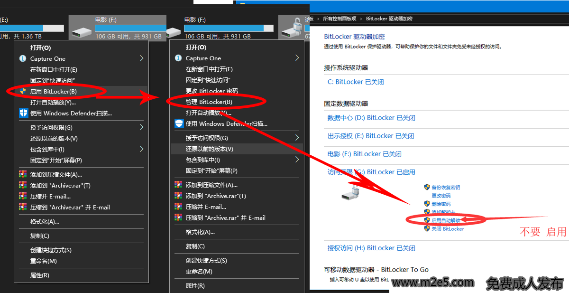The image size is (569, 293).
Task: Click shield icon beside 删除密码
Action: (x=427, y=204)
